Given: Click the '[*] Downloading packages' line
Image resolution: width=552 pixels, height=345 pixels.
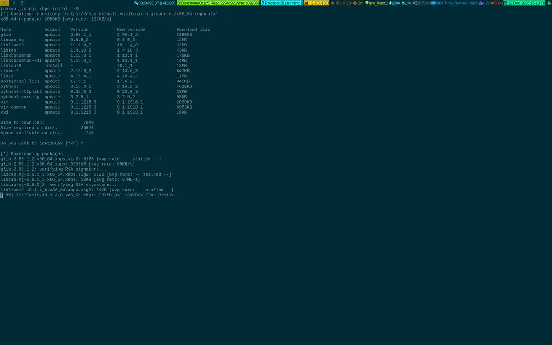Looking at the screenshot, I should 32,154.
